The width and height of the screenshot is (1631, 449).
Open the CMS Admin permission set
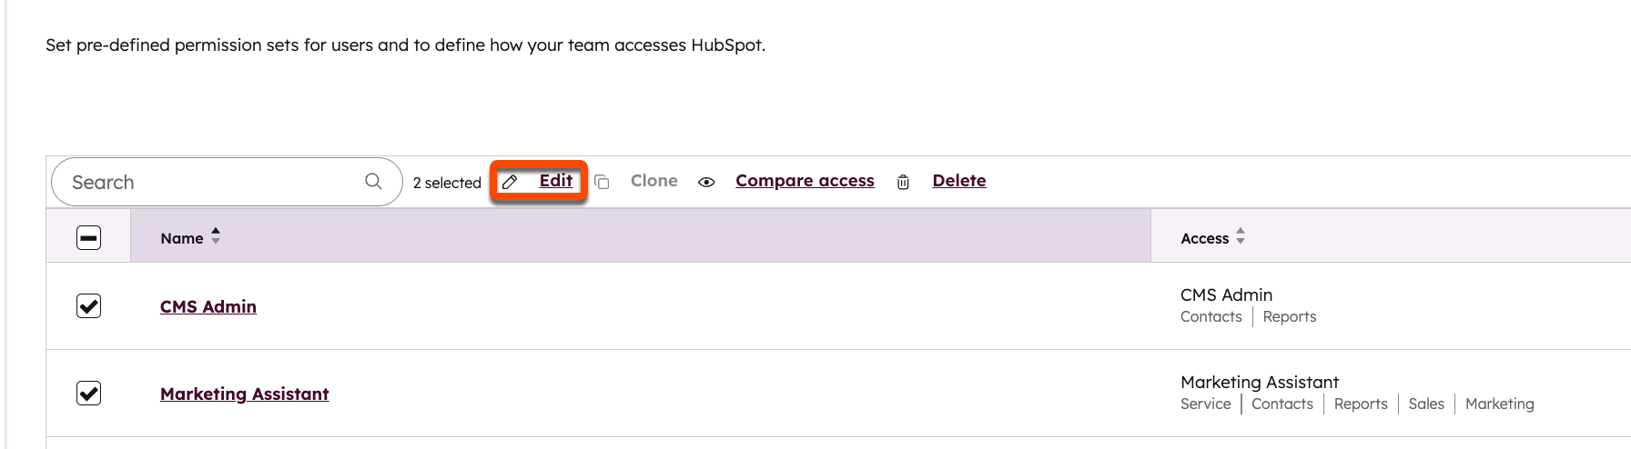click(x=208, y=306)
